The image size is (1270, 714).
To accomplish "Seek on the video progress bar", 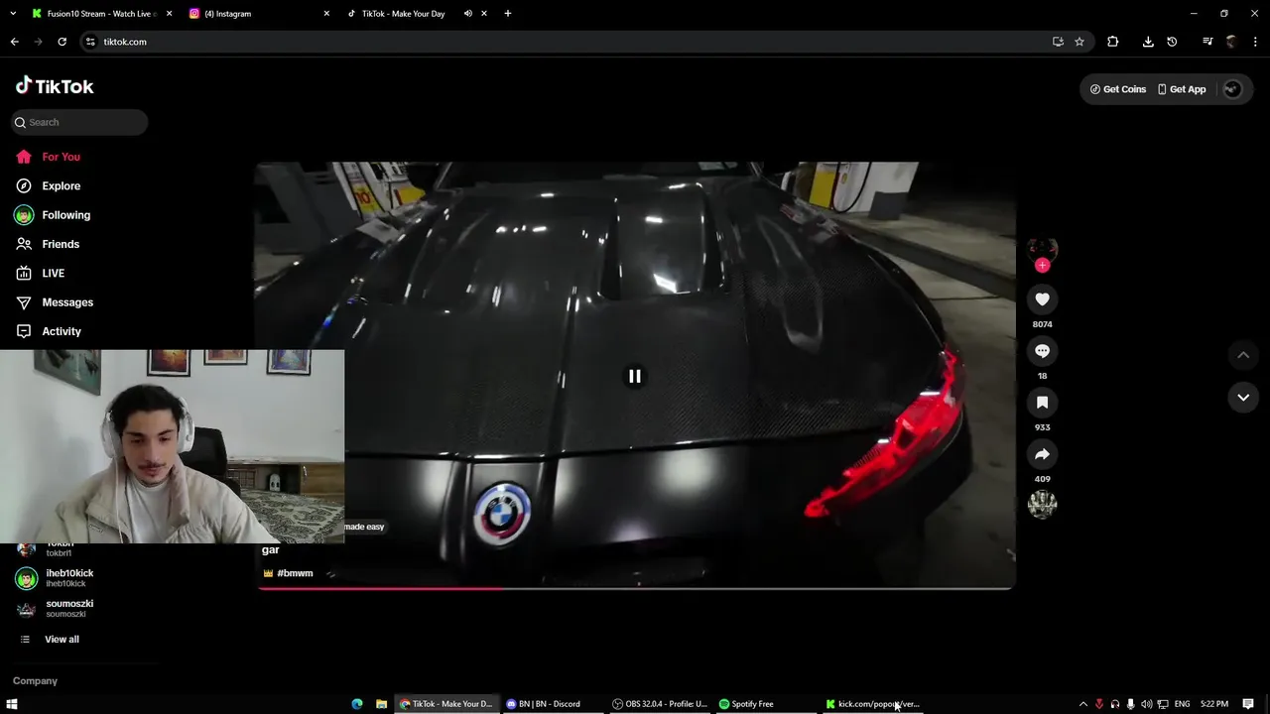I will (635, 588).
